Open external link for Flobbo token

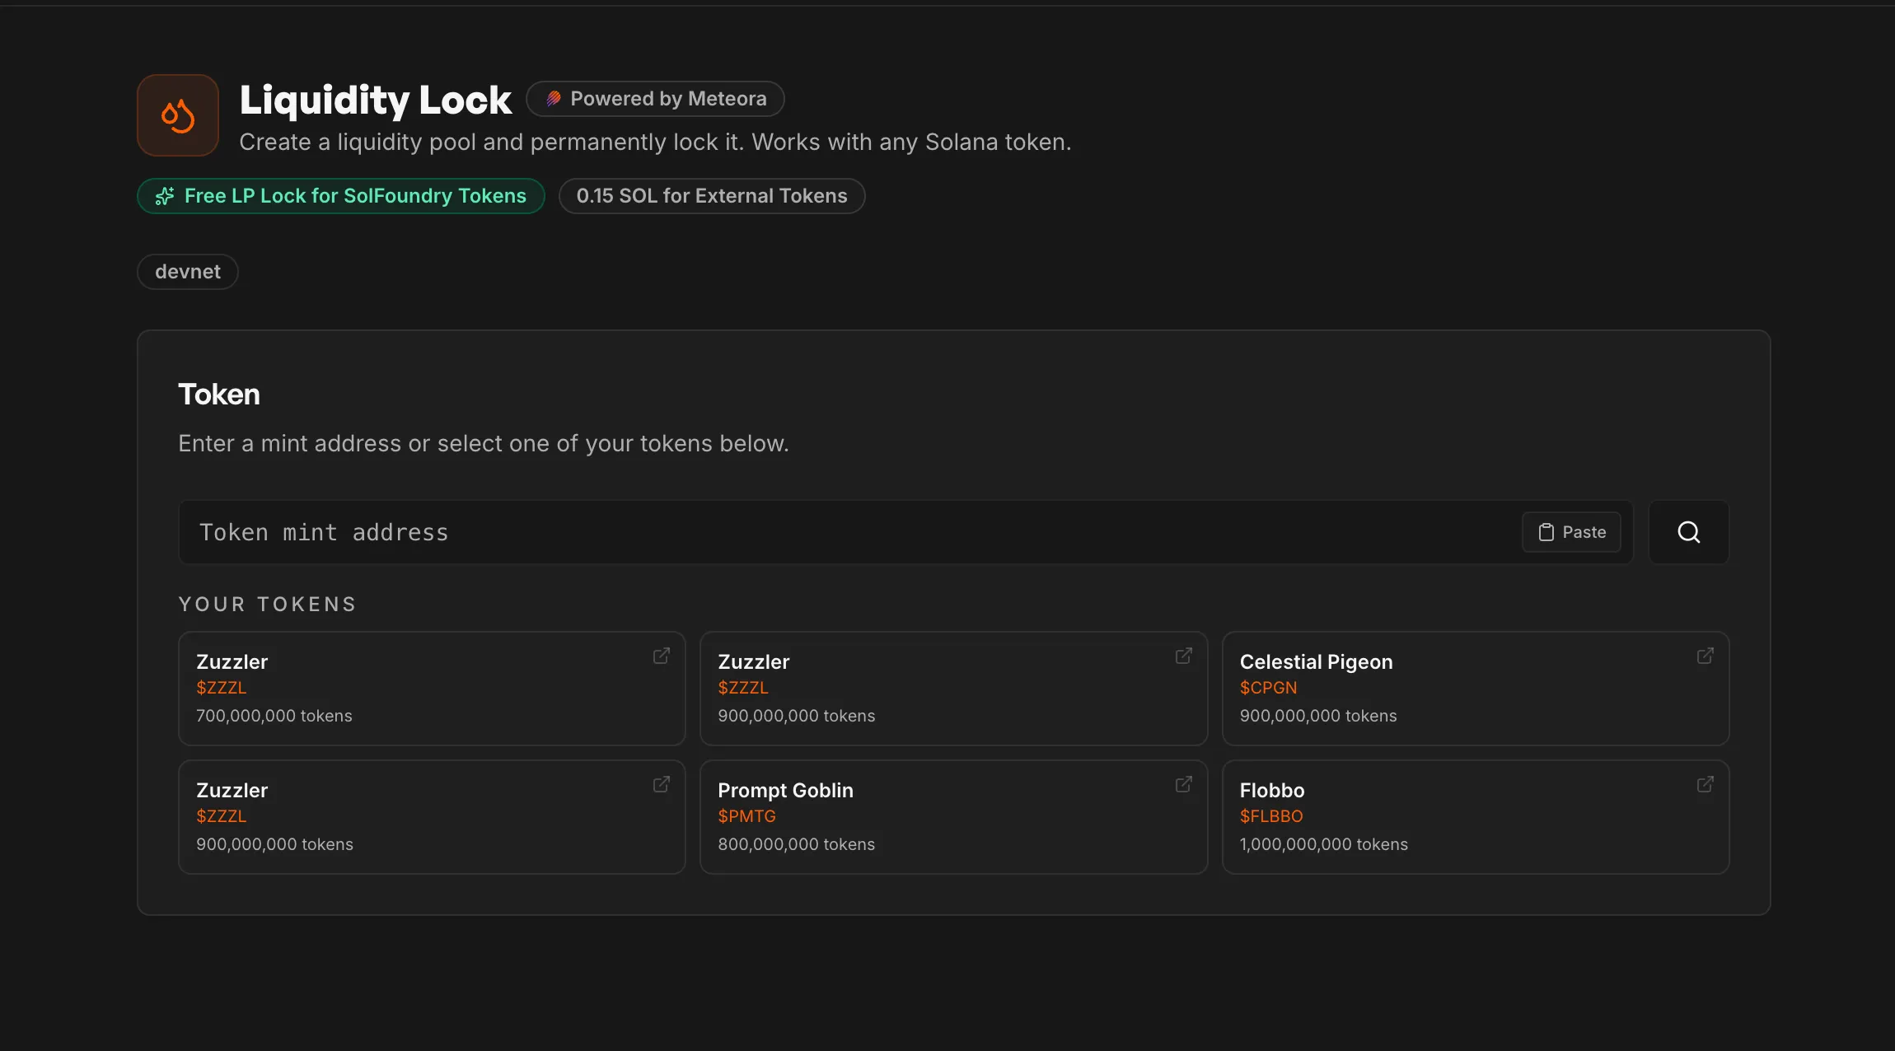tap(1705, 784)
